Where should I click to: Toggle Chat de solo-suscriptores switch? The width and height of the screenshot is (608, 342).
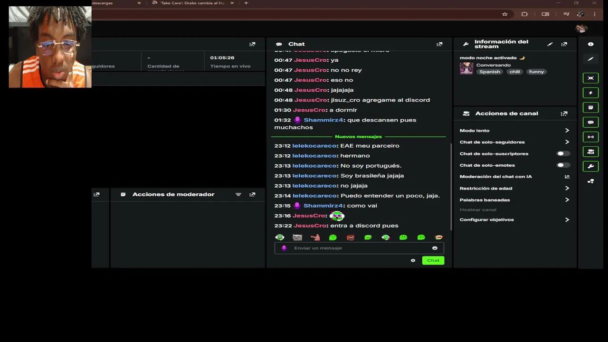[563, 153]
